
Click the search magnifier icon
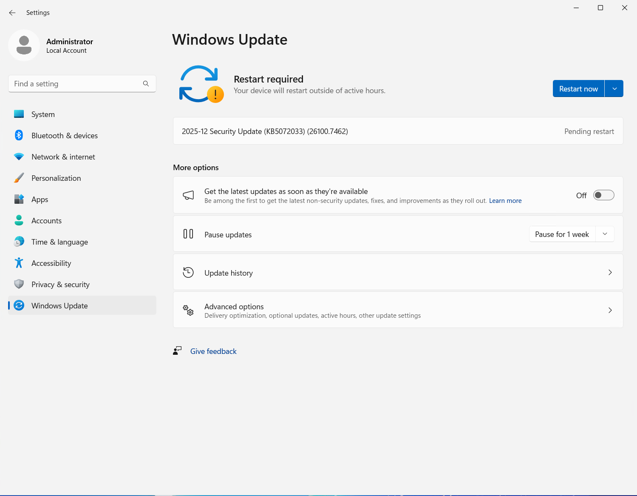point(146,84)
